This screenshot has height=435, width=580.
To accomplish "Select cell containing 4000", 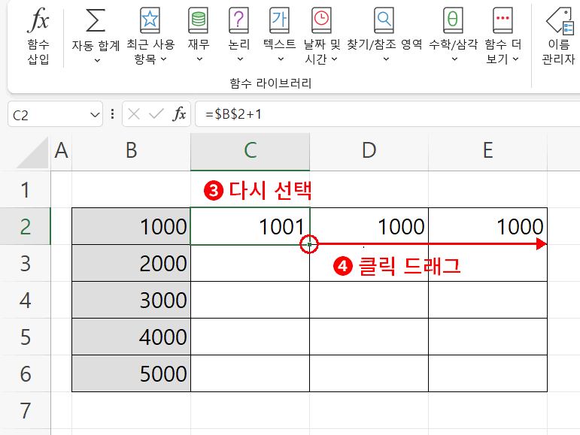I will click(x=132, y=337).
